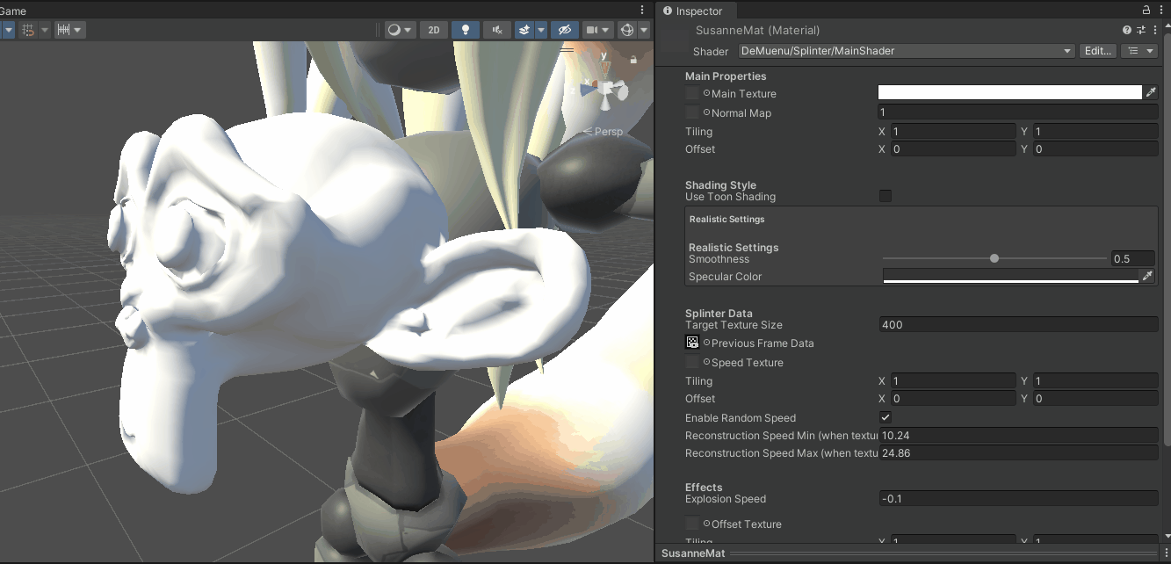The height and width of the screenshot is (564, 1171).
Task: Select the Speed Texture thumbnail slot
Action: (x=692, y=362)
